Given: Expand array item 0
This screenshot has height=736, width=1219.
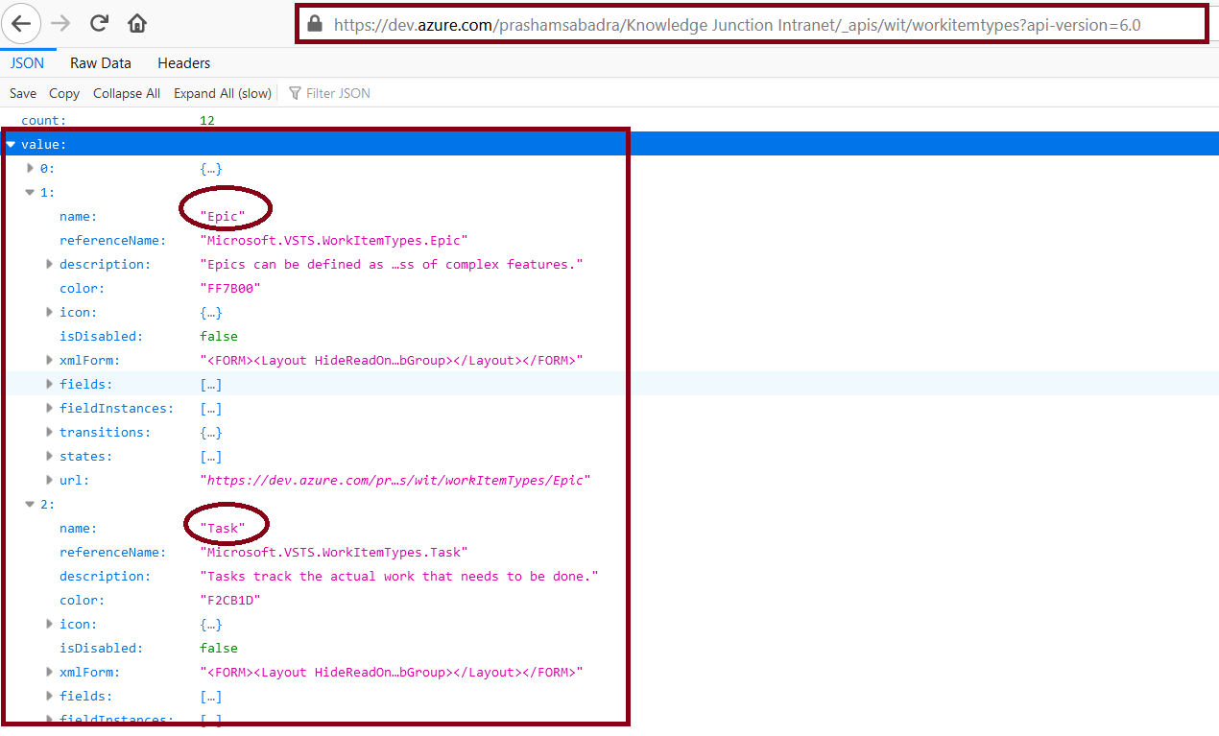Looking at the screenshot, I should (31, 168).
